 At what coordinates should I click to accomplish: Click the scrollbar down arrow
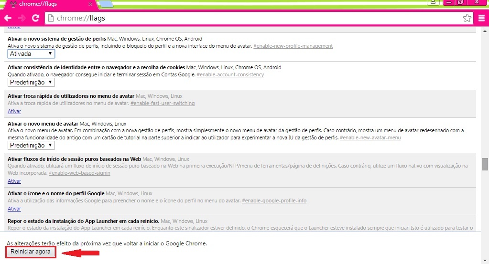click(x=485, y=260)
